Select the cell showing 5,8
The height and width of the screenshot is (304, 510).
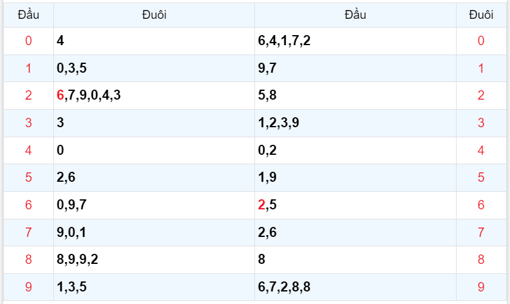(x=267, y=96)
